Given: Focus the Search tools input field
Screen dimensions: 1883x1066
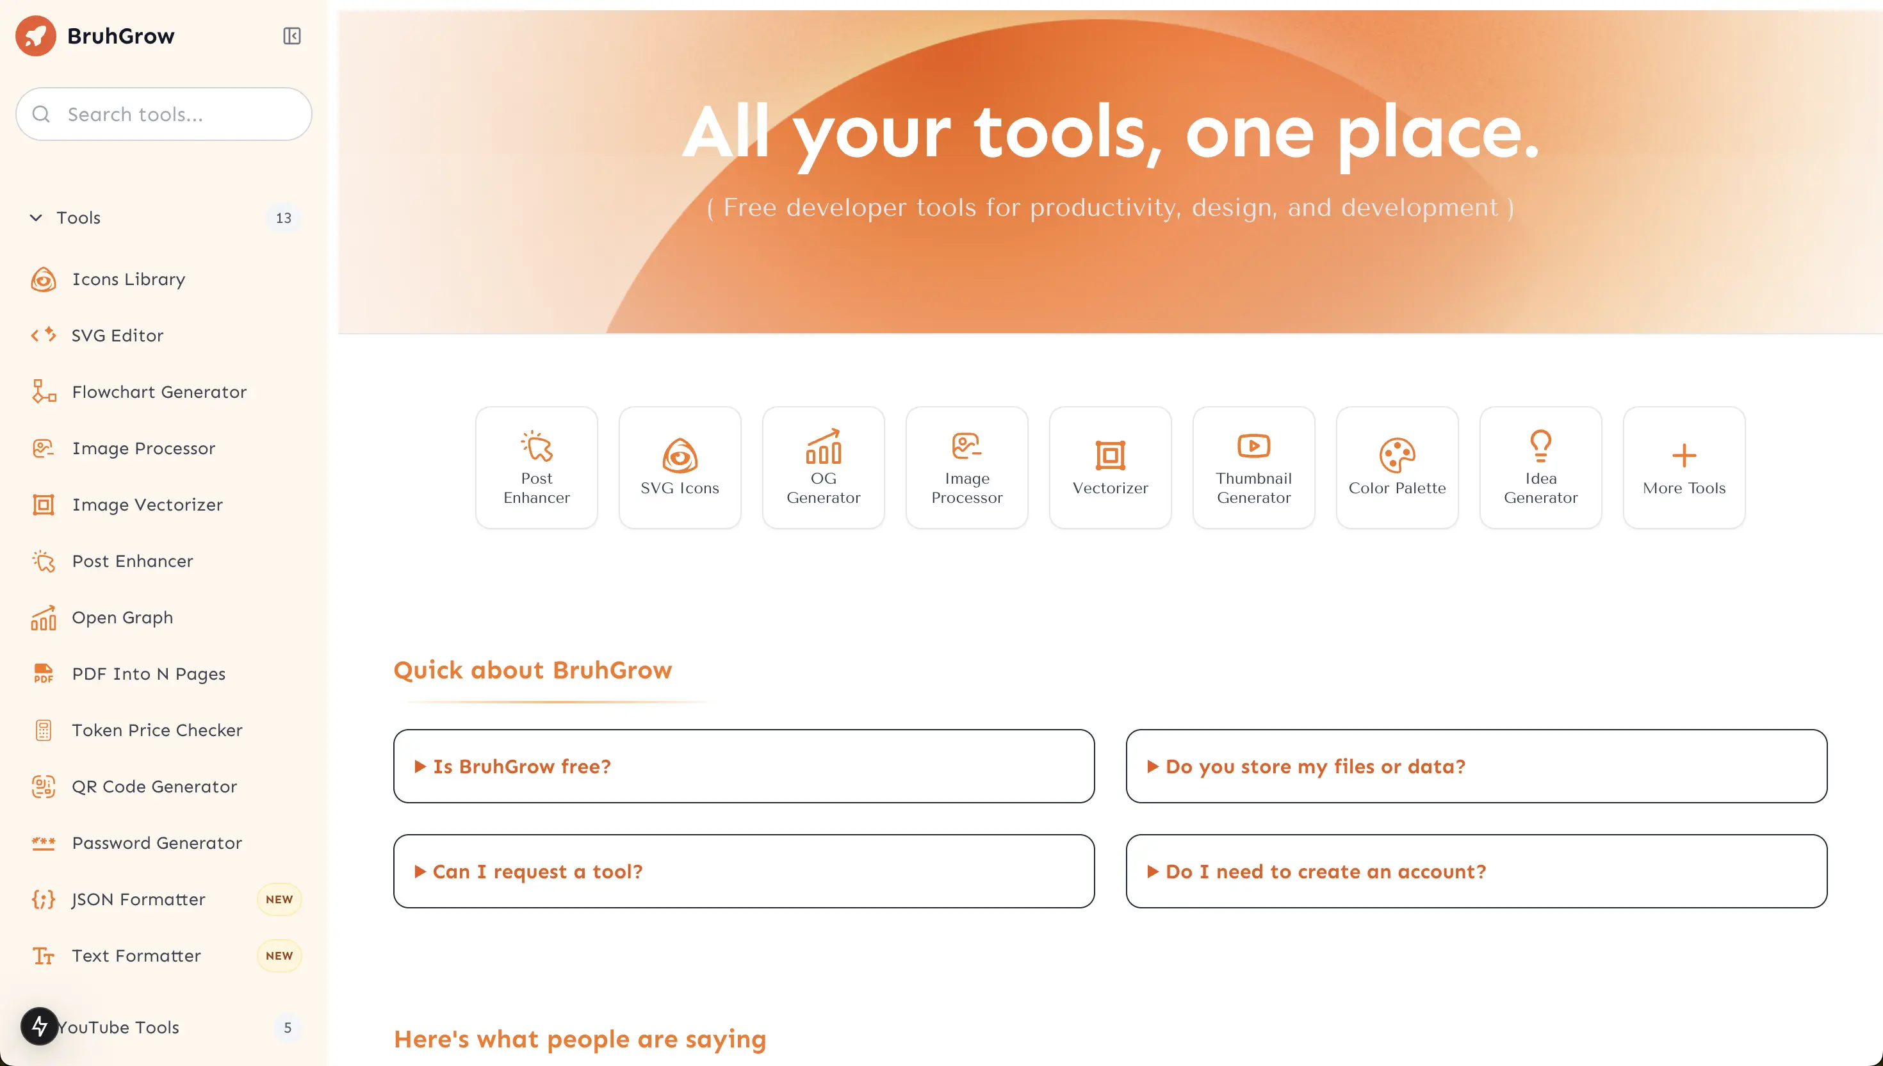Looking at the screenshot, I should click(175, 114).
